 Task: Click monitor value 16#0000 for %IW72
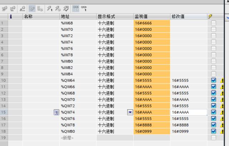[152, 36]
